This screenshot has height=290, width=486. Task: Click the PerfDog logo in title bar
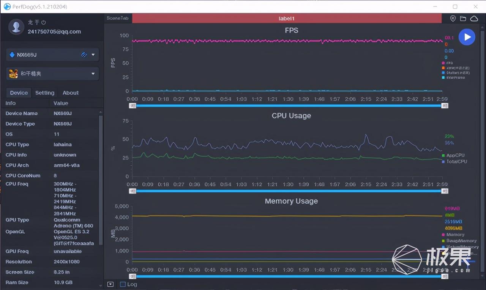point(7,6)
